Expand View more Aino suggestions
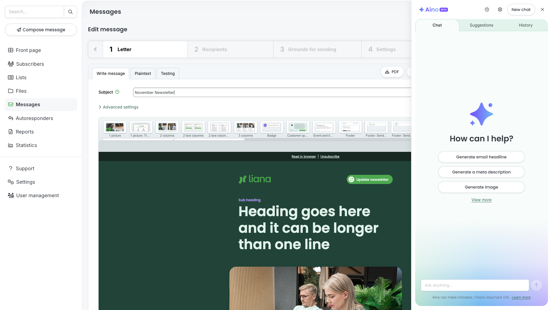 pos(481,200)
